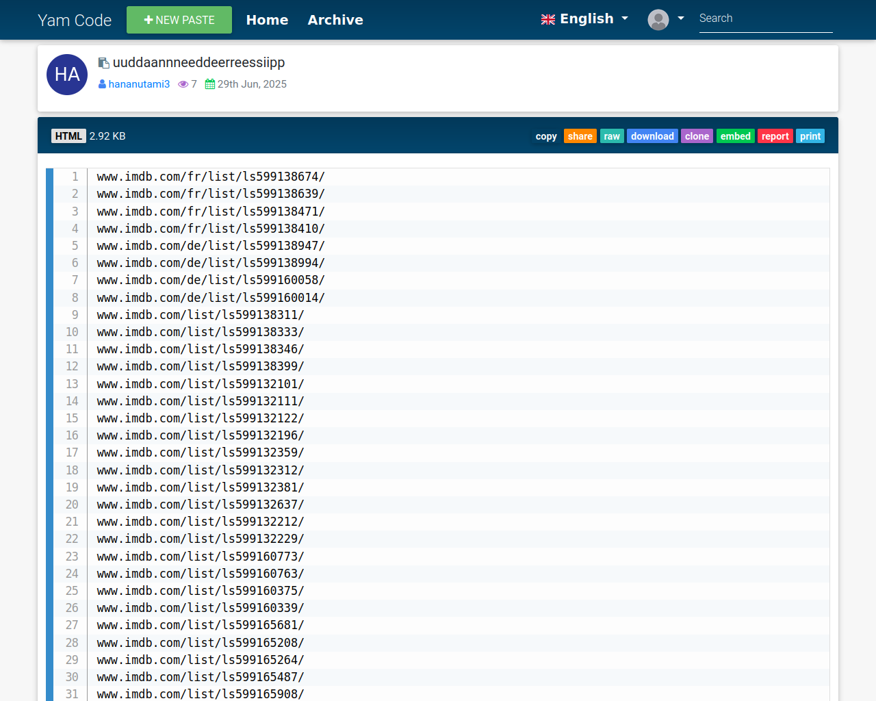The image size is (876, 701).
Task: Select line www.imdb.com/list/ls599132359/
Action: (201, 453)
